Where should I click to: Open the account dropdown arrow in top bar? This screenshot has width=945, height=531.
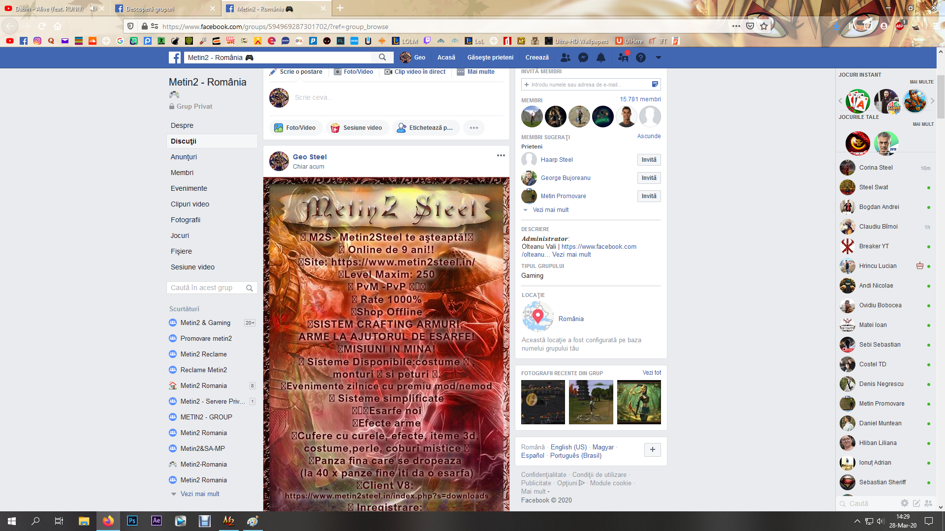point(659,58)
